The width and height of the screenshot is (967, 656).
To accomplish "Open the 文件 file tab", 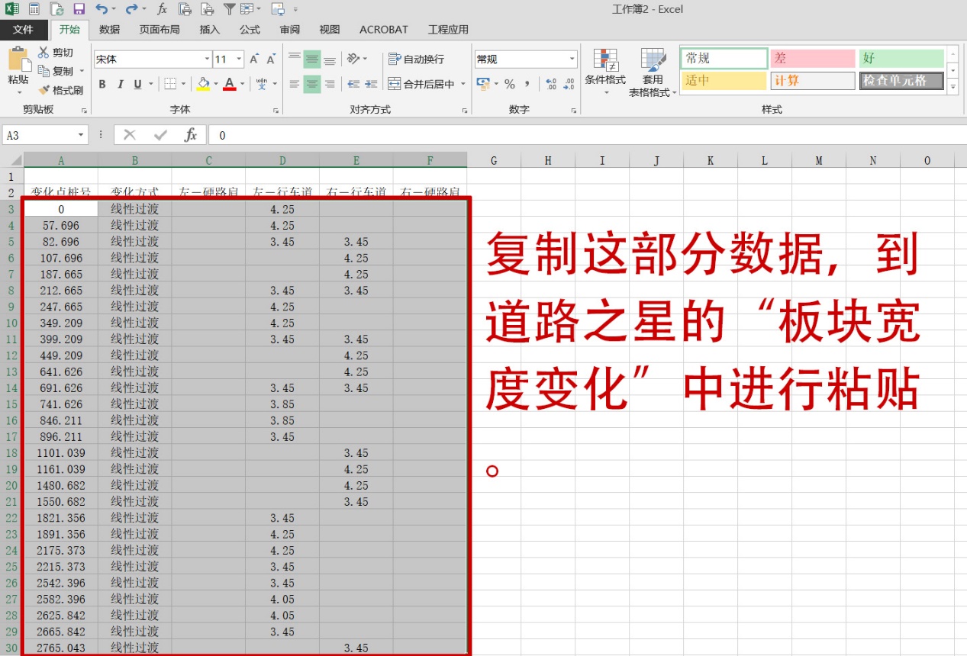I will point(24,30).
